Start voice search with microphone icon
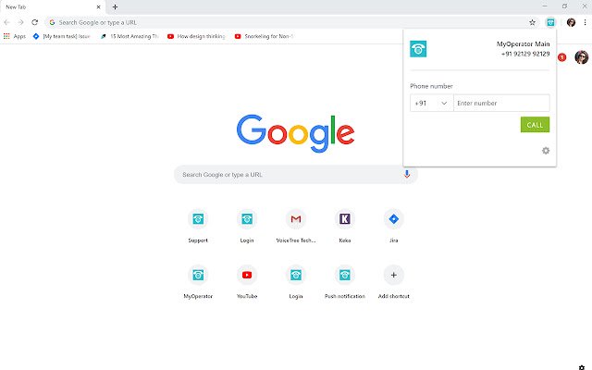The image size is (592, 370). coord(407,175)
